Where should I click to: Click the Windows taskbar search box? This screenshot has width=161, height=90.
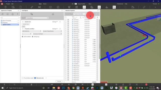point(23,88)
